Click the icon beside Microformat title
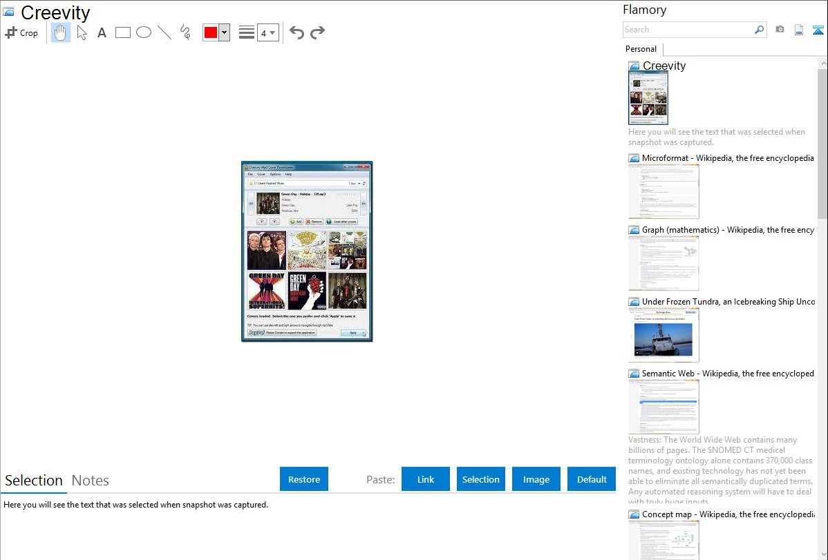The image size is (828, 560). (634, 158)
